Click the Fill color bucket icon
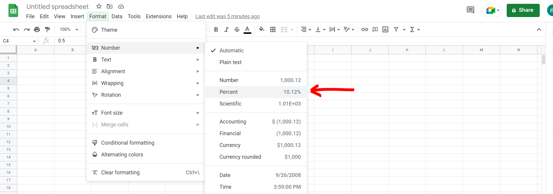Viewport: 553px width, 194px height. click(261, 29)
